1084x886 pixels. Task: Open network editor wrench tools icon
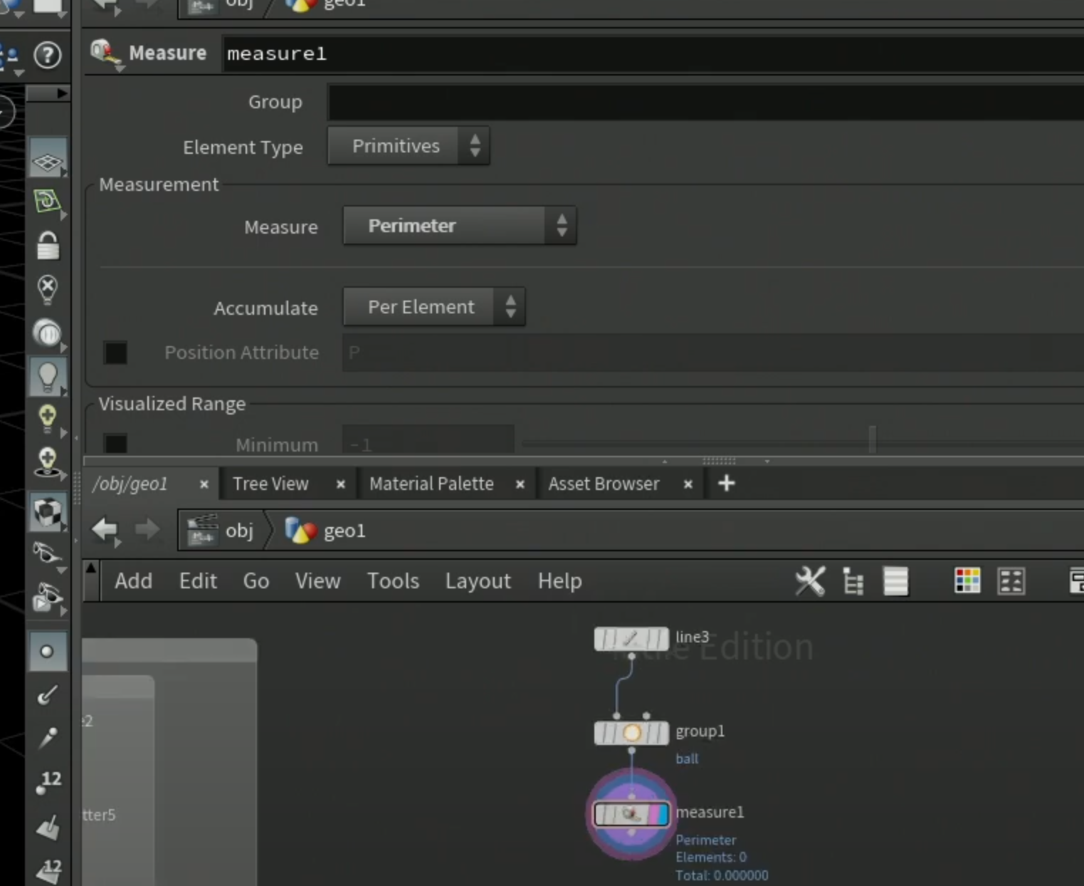[810, 581]
